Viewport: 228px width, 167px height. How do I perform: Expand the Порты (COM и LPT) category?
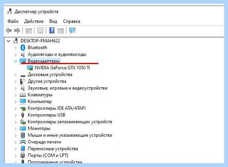coord(16,156)
